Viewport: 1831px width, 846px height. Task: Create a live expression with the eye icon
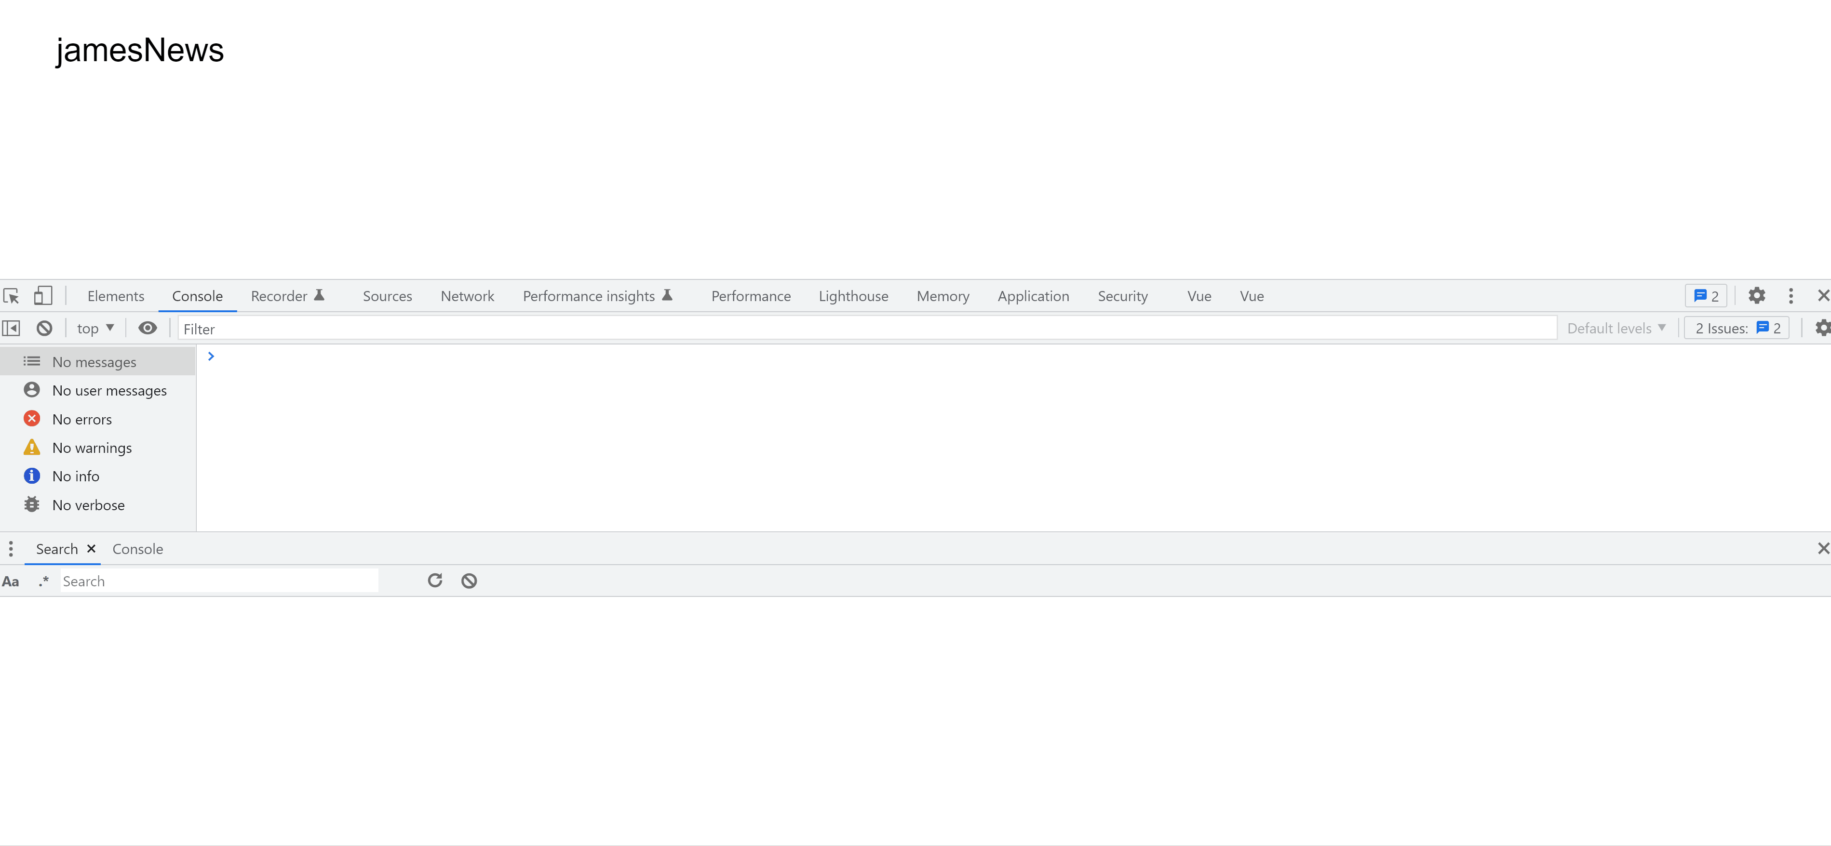(x=147, y=328)
